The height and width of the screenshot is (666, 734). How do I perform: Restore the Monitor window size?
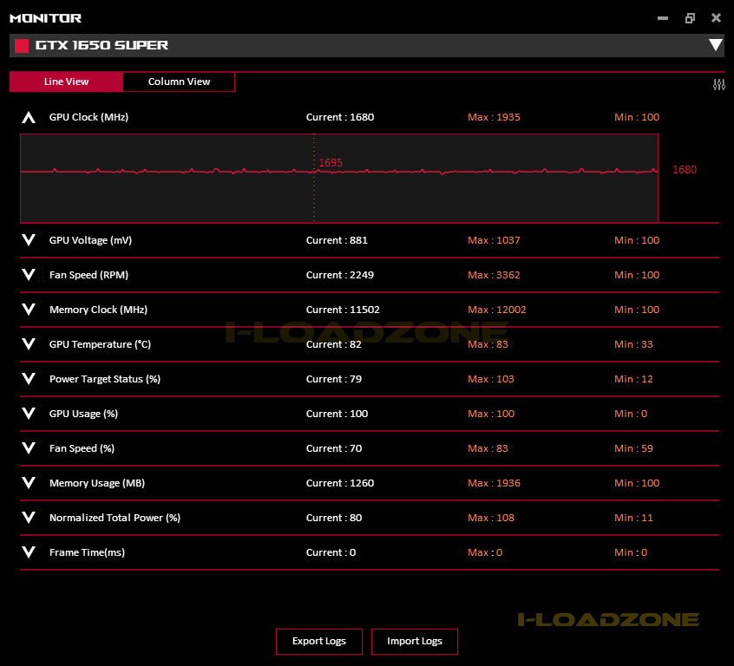coord(690,18)
